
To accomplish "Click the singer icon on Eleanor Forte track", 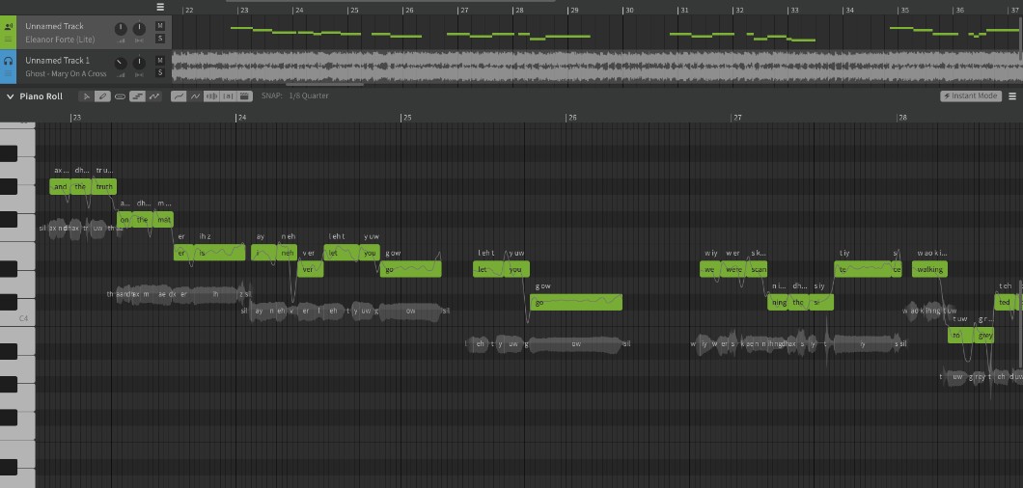I will 9,26.
